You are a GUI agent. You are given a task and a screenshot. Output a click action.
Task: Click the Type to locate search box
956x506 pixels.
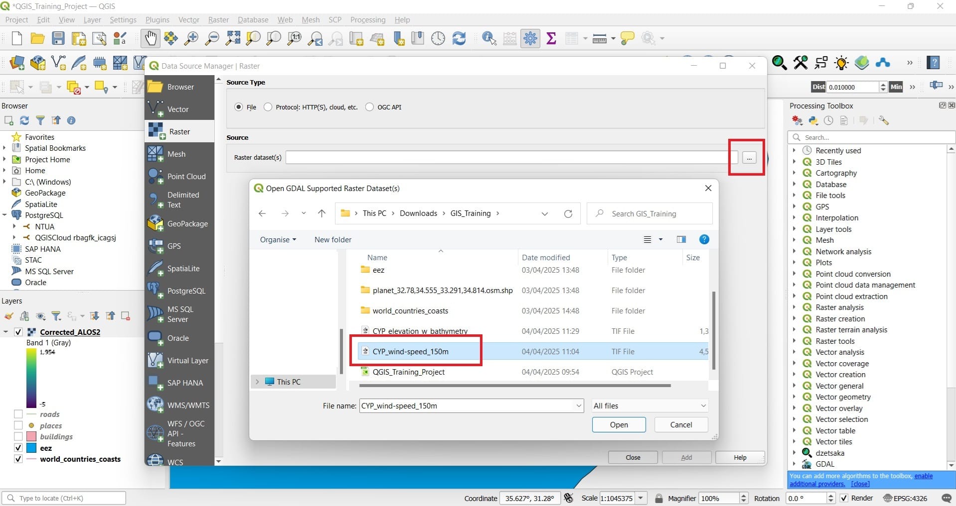coord(64,498)
